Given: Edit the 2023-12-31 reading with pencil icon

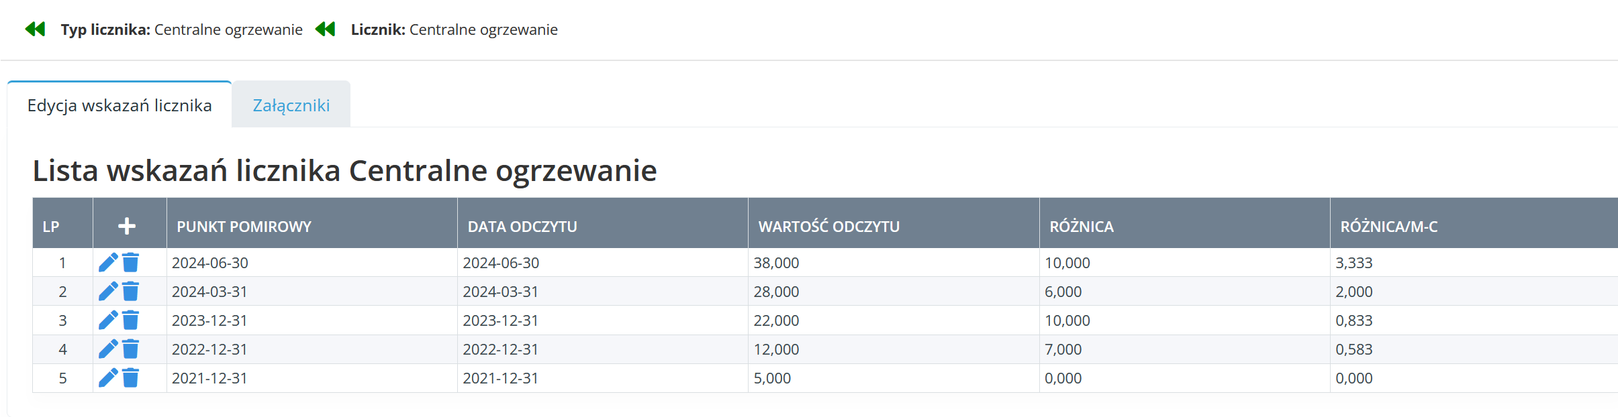Looking at the screenshot, I should (108, 320).
